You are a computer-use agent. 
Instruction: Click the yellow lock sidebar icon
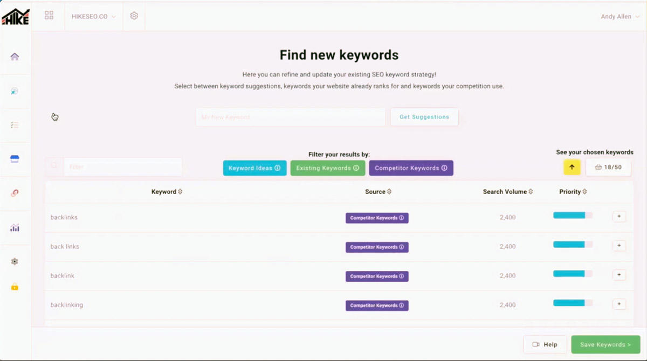(15, 287)
